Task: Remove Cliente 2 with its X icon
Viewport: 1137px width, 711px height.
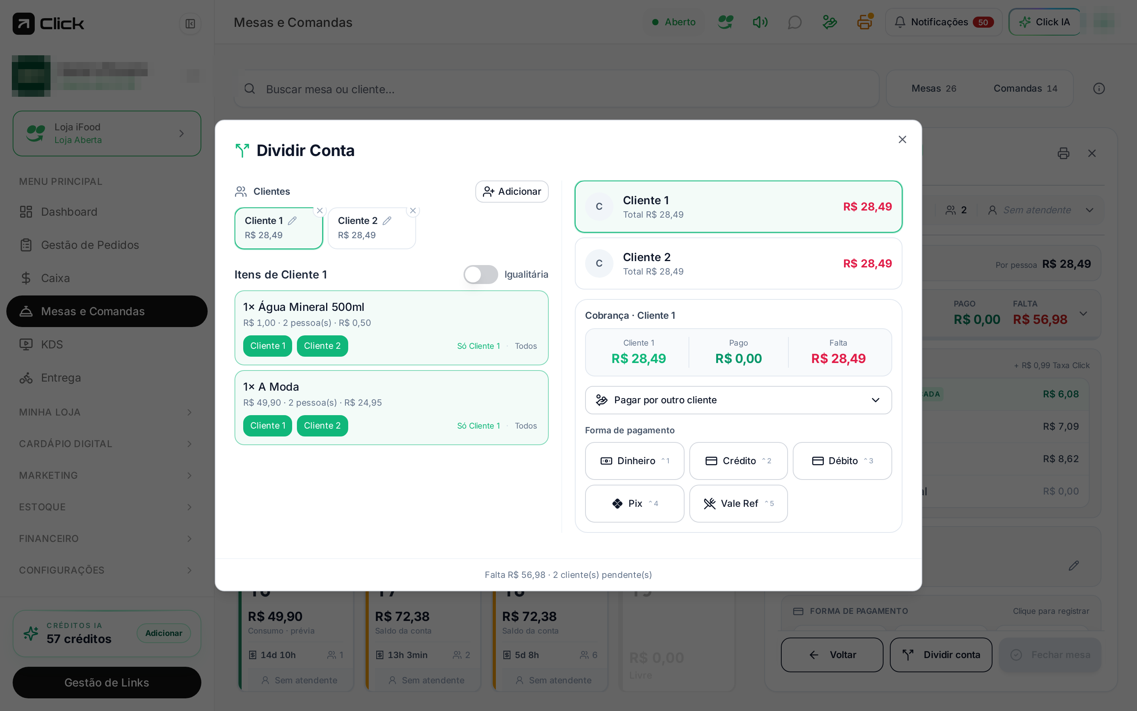Action: 413,211
